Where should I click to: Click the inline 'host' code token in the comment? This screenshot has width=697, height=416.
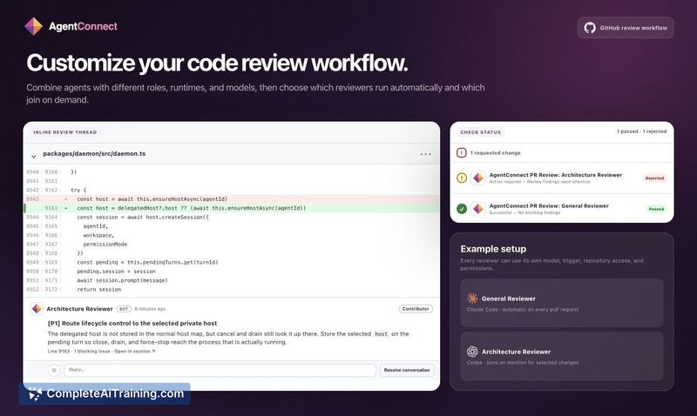381,334
